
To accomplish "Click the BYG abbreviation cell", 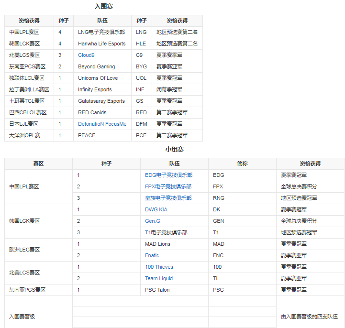I will click(x=142, y=66).
